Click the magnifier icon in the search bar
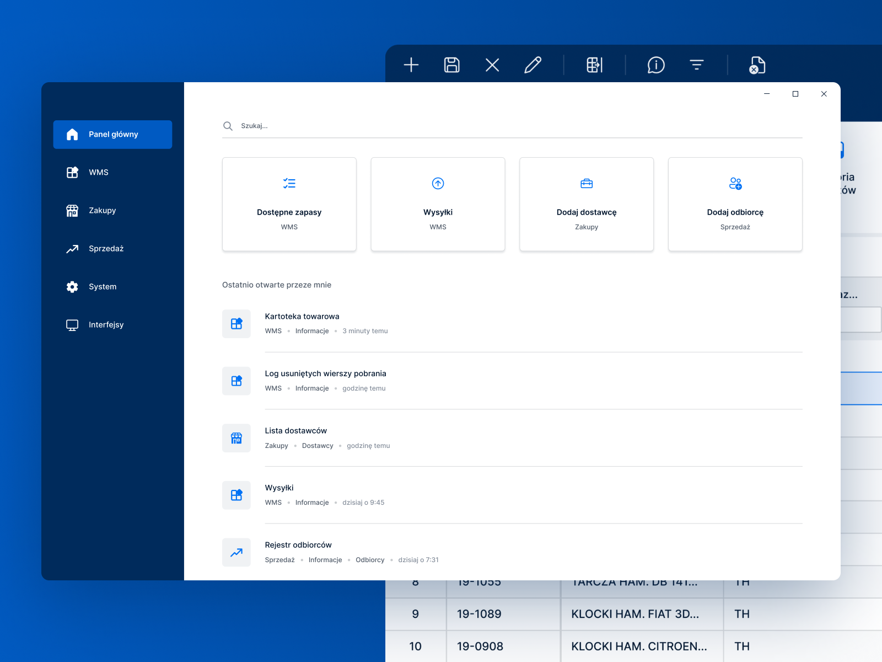The width and height of the screenshot is (882, 662). click(x=228, y=126)
